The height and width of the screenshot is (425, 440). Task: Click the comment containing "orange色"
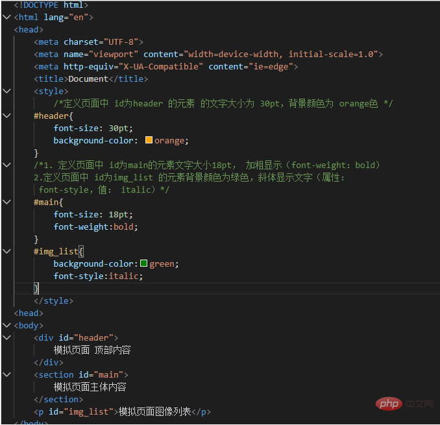point(223,104)
